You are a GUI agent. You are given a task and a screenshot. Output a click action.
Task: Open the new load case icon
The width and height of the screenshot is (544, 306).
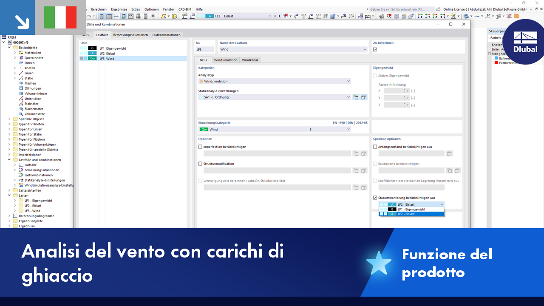tap(184, 16)
